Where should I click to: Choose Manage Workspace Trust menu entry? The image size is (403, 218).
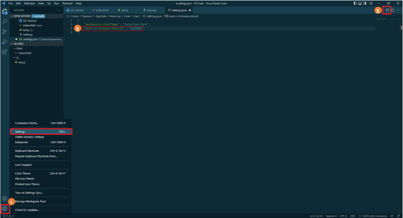coord(41,201)
